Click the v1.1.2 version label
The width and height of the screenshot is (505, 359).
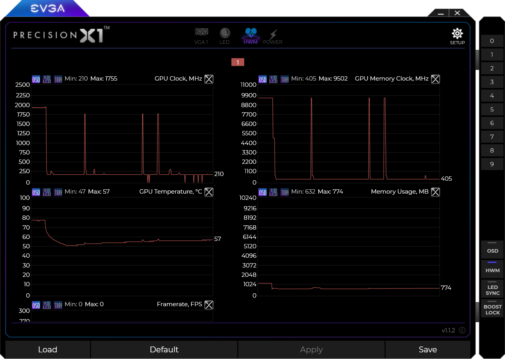tap(448, 330)
